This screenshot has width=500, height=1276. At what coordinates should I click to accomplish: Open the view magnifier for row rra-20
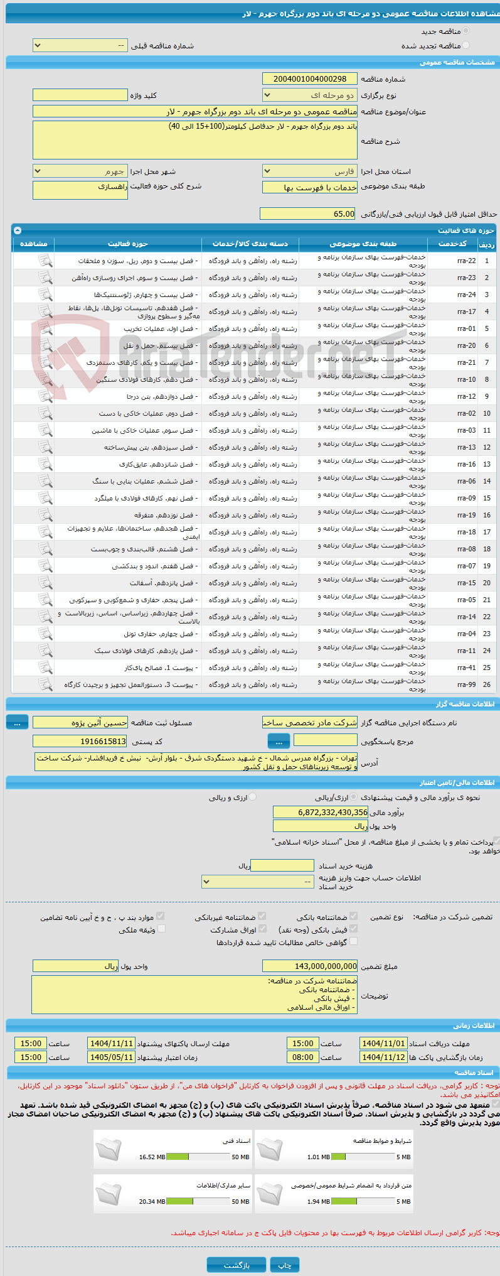click(45, 345)
